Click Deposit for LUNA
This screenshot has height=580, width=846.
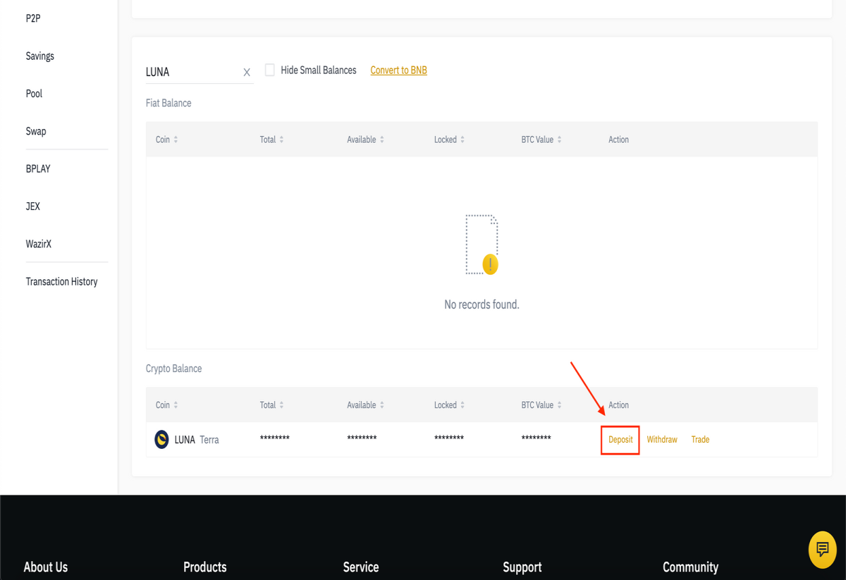coord(620,439)
